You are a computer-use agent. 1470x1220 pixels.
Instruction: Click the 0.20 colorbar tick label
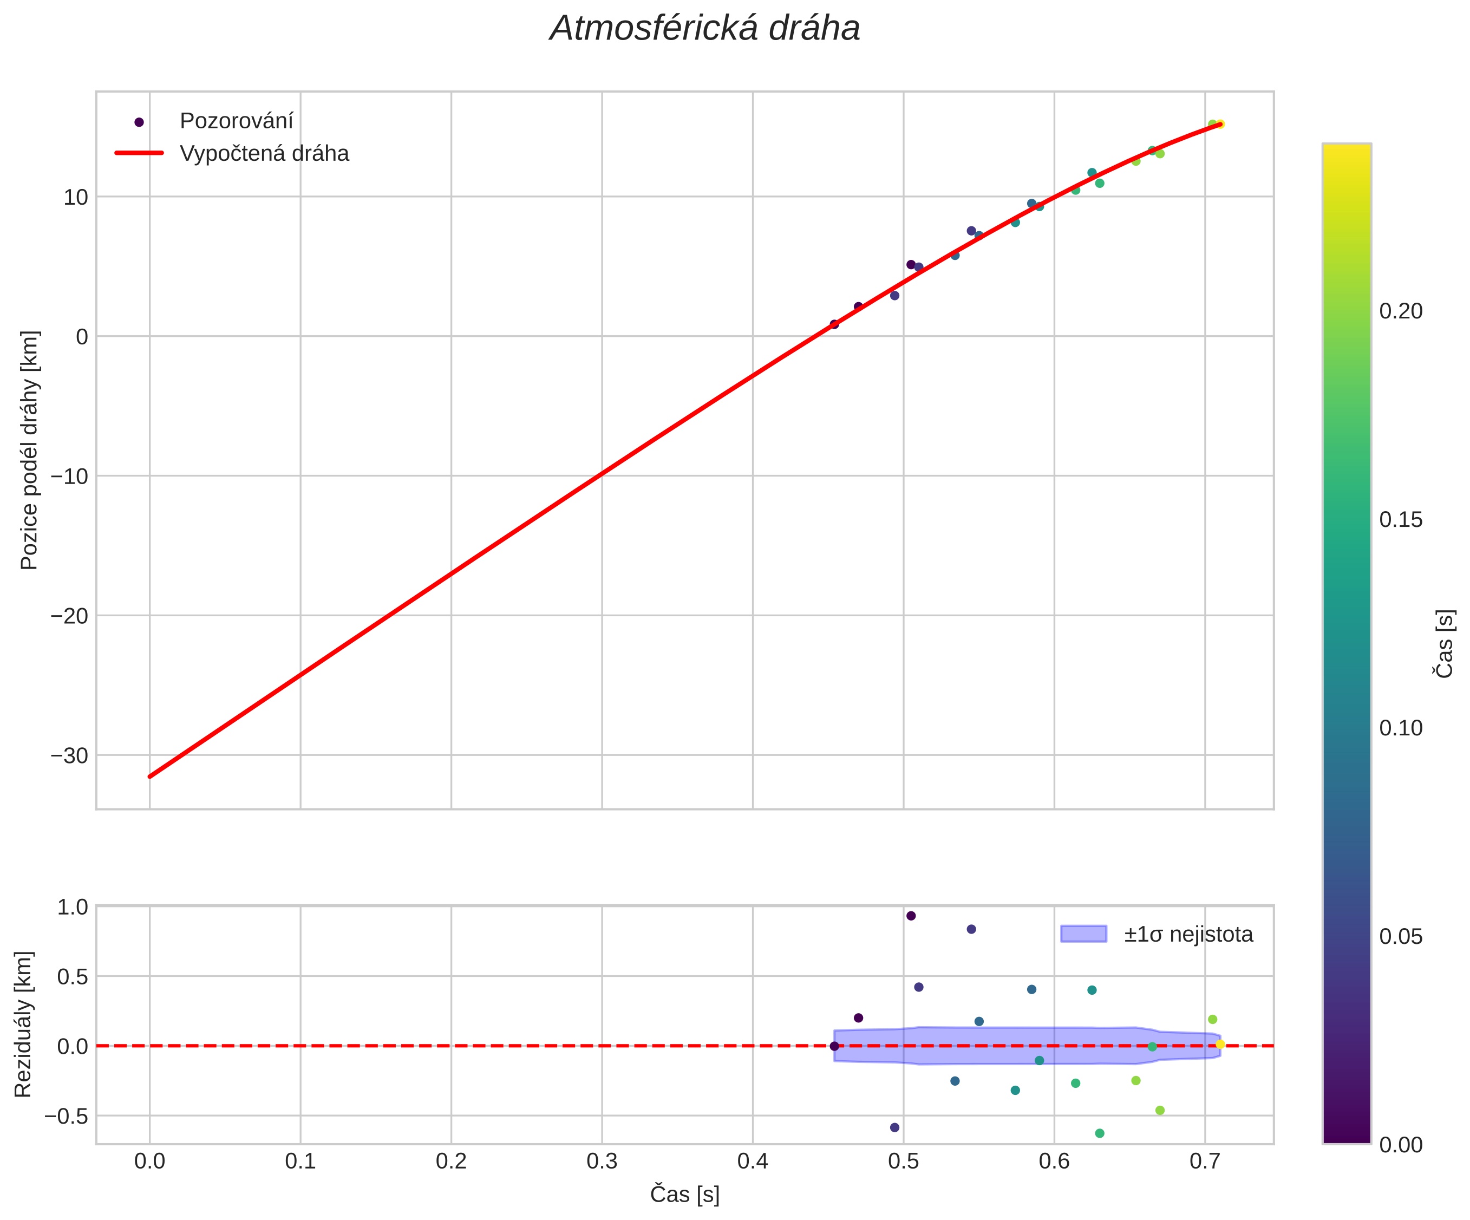1400,311
